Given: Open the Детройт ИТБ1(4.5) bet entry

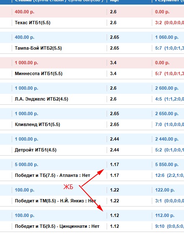Looking at the screenshot, I should (36, 150).
